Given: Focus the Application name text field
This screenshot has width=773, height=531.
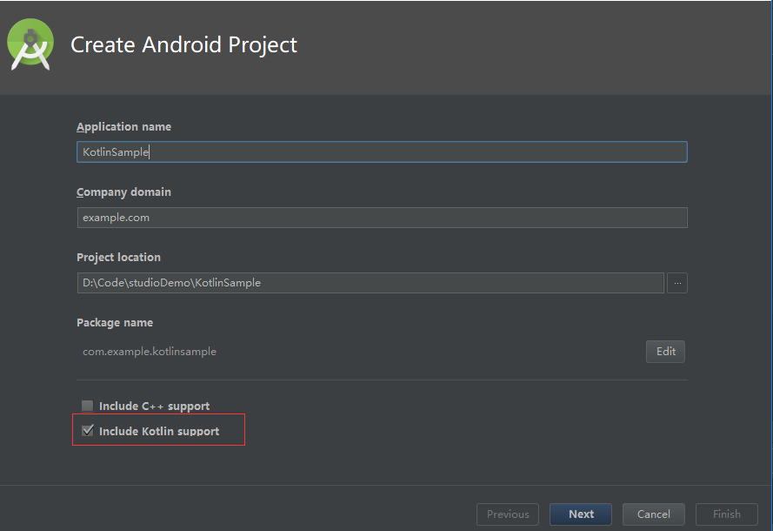Looking at the screenshot, I should (382, 152).
